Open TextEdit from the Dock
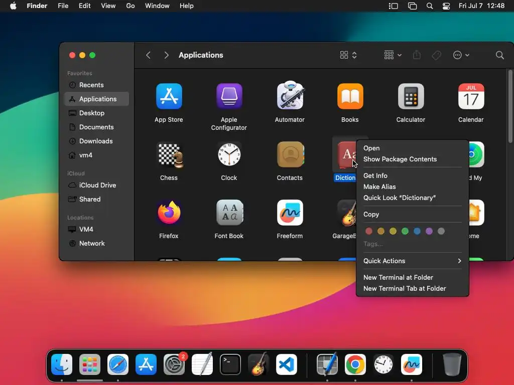The width and height of the screenshot is (514, 385). (202, 364)
